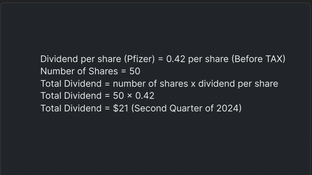
Task: Click lowercase "number of shares" in the formula
Action: point(150,84)
